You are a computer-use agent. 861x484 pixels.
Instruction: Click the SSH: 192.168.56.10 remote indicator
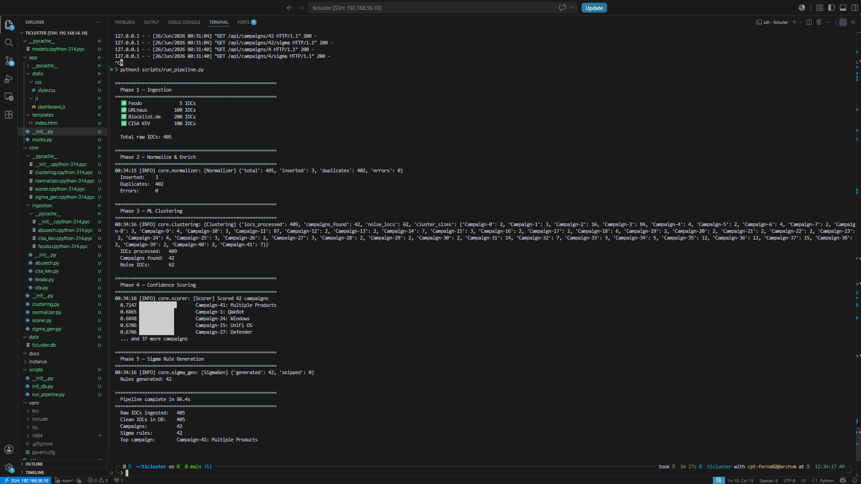click(x=26, y=480)
